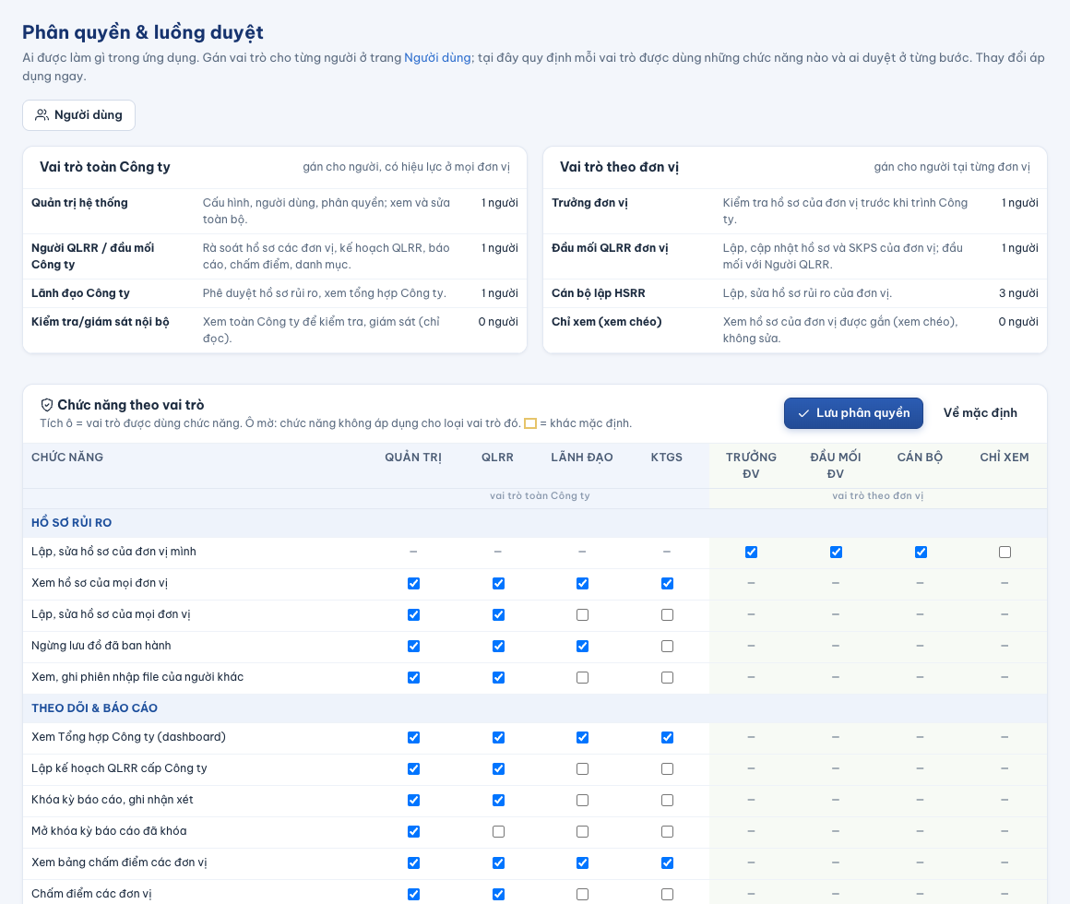Disable QLRR for "Khóa kỳ báo cáo, ghi nhận xét"

pos(498,801)
